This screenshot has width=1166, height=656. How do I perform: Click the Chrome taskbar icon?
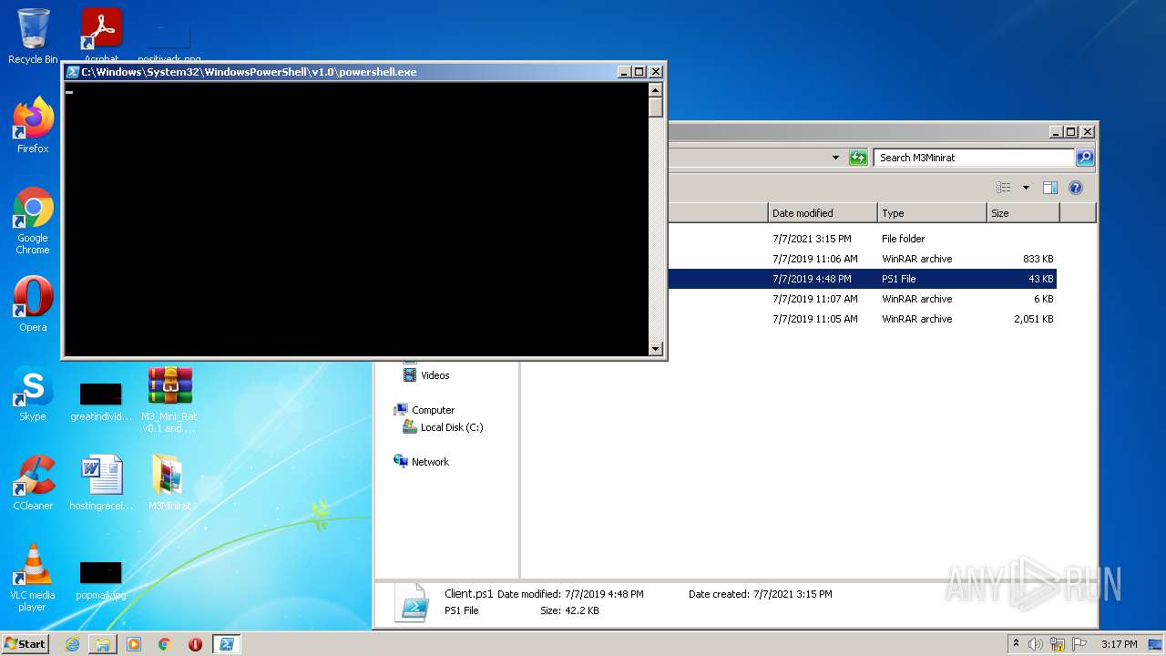click(165, 644)
